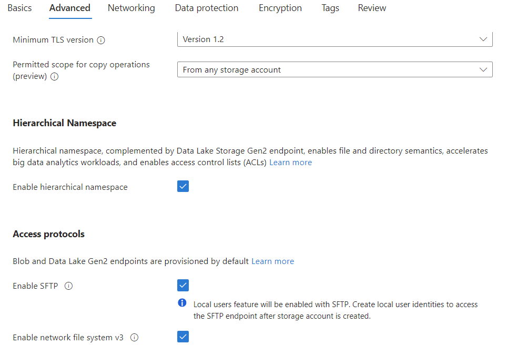
Task: Click the Enable hierarchical namespace label
Action: (x=70, y=187)
